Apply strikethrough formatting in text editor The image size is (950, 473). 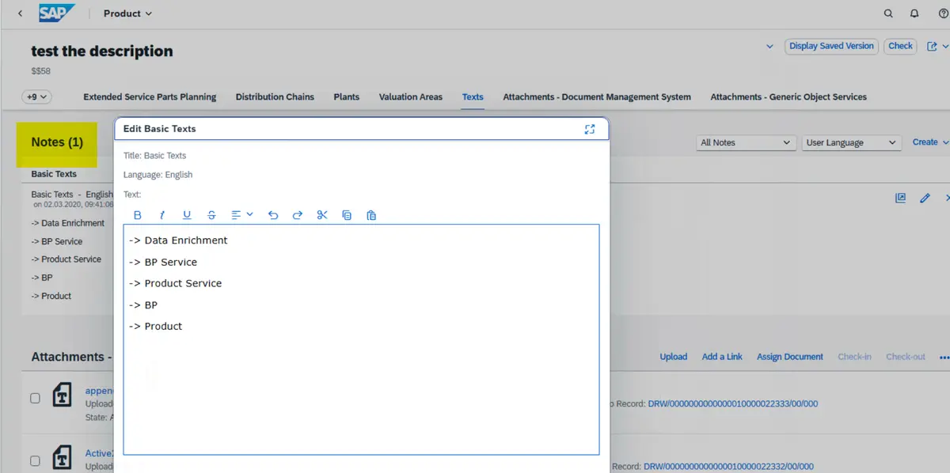pos(211,214)
